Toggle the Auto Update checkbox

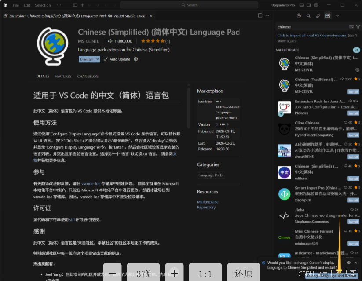tap(106, 59)
